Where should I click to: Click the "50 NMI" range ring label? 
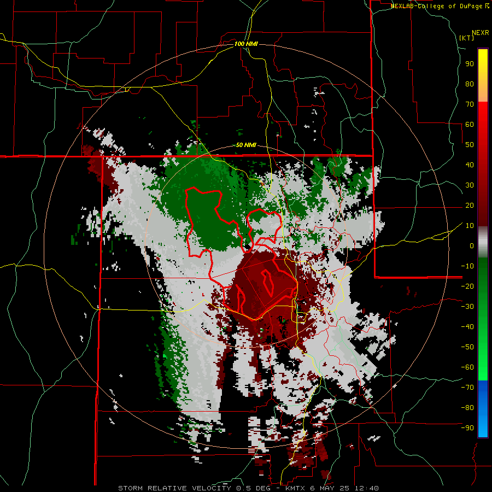[x=246, y=145]
